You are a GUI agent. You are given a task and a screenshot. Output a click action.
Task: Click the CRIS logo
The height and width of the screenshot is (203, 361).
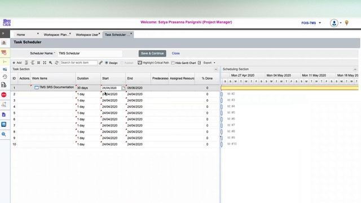[7, 23]
